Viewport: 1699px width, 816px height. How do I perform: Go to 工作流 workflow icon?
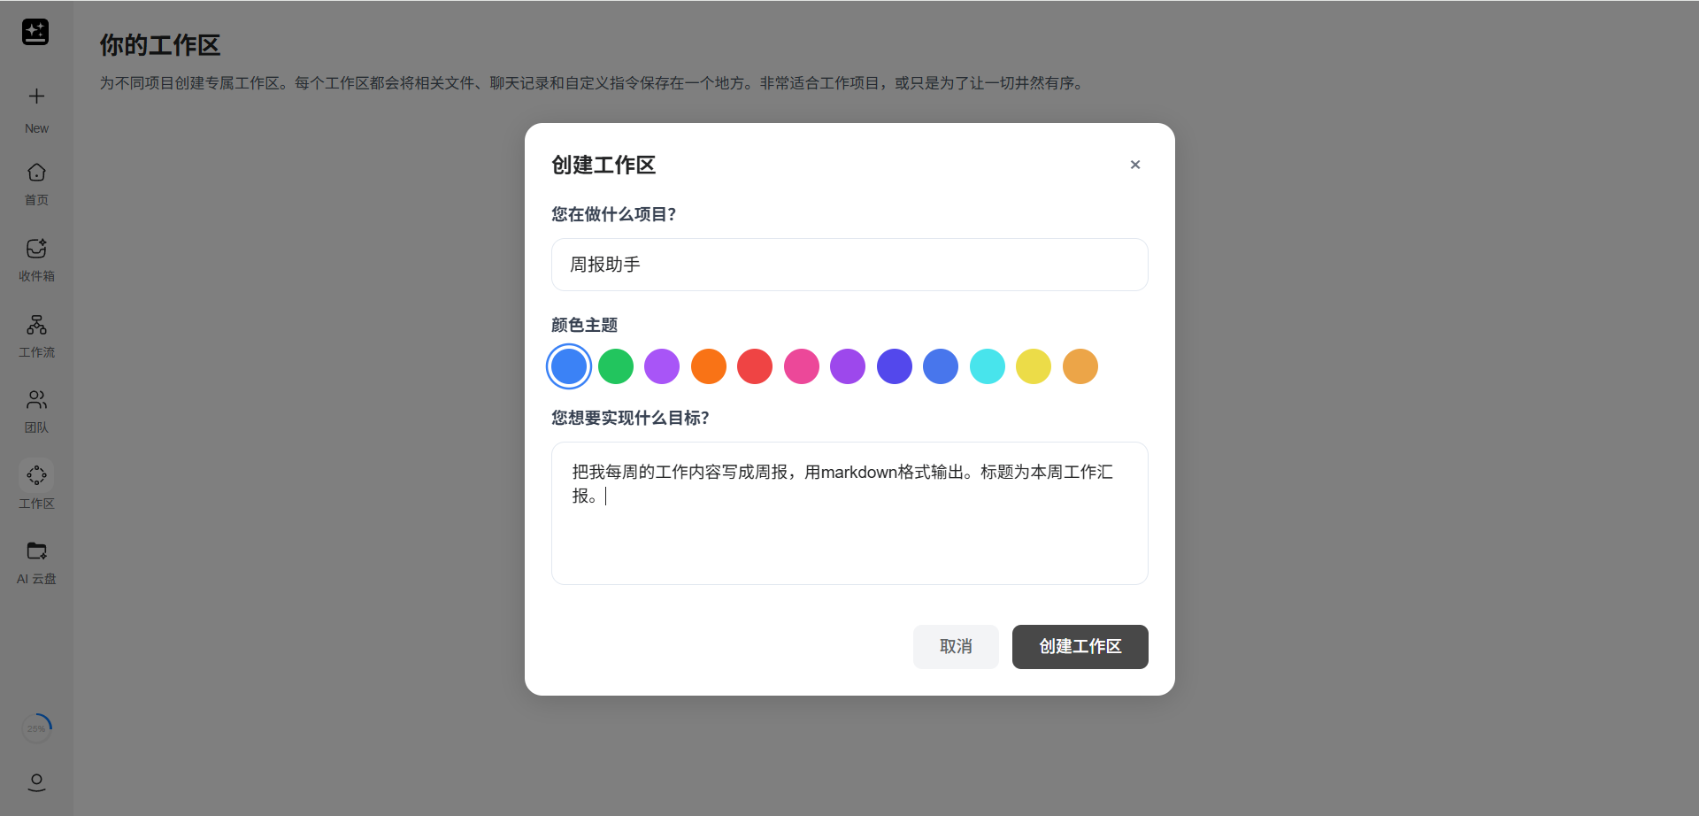[36, 325]
